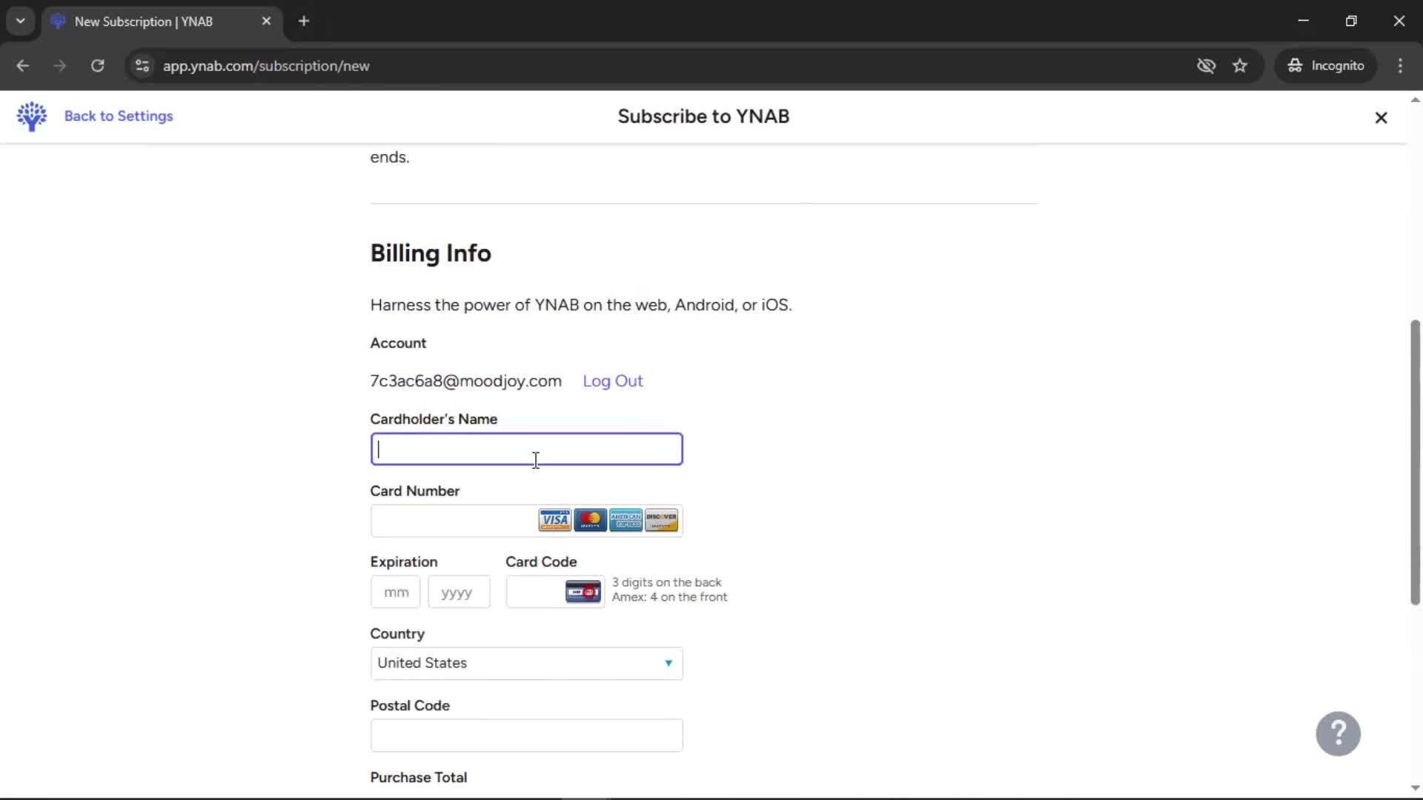Focus the Cardholder's Name field

[526, 449]
